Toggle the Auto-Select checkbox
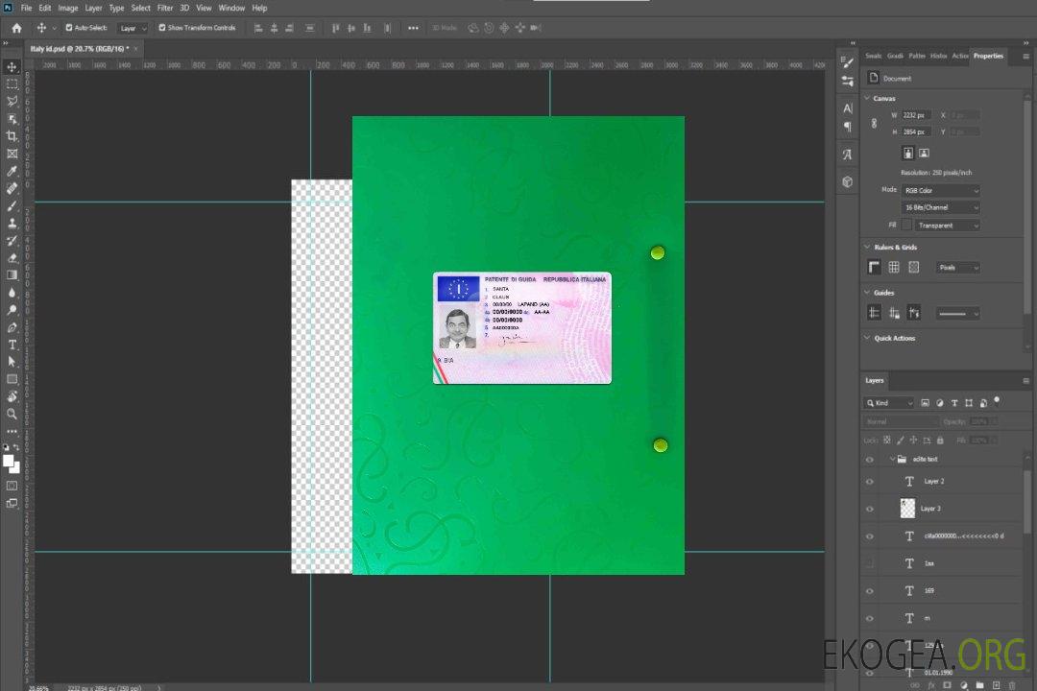This screenshot has width=1037, height=691. click(69, 28)
